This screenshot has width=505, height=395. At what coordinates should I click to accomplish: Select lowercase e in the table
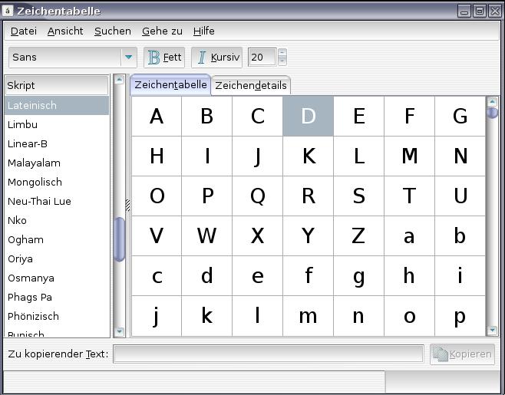click(258, 276)
